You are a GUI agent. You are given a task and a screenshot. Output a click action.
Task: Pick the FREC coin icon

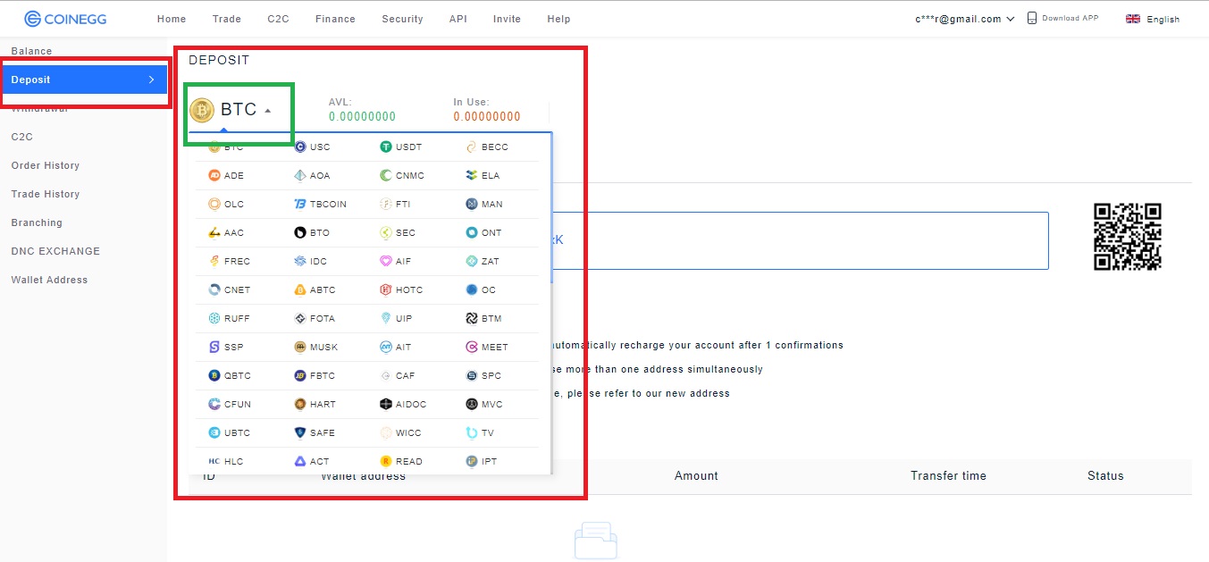click(214, 261)
